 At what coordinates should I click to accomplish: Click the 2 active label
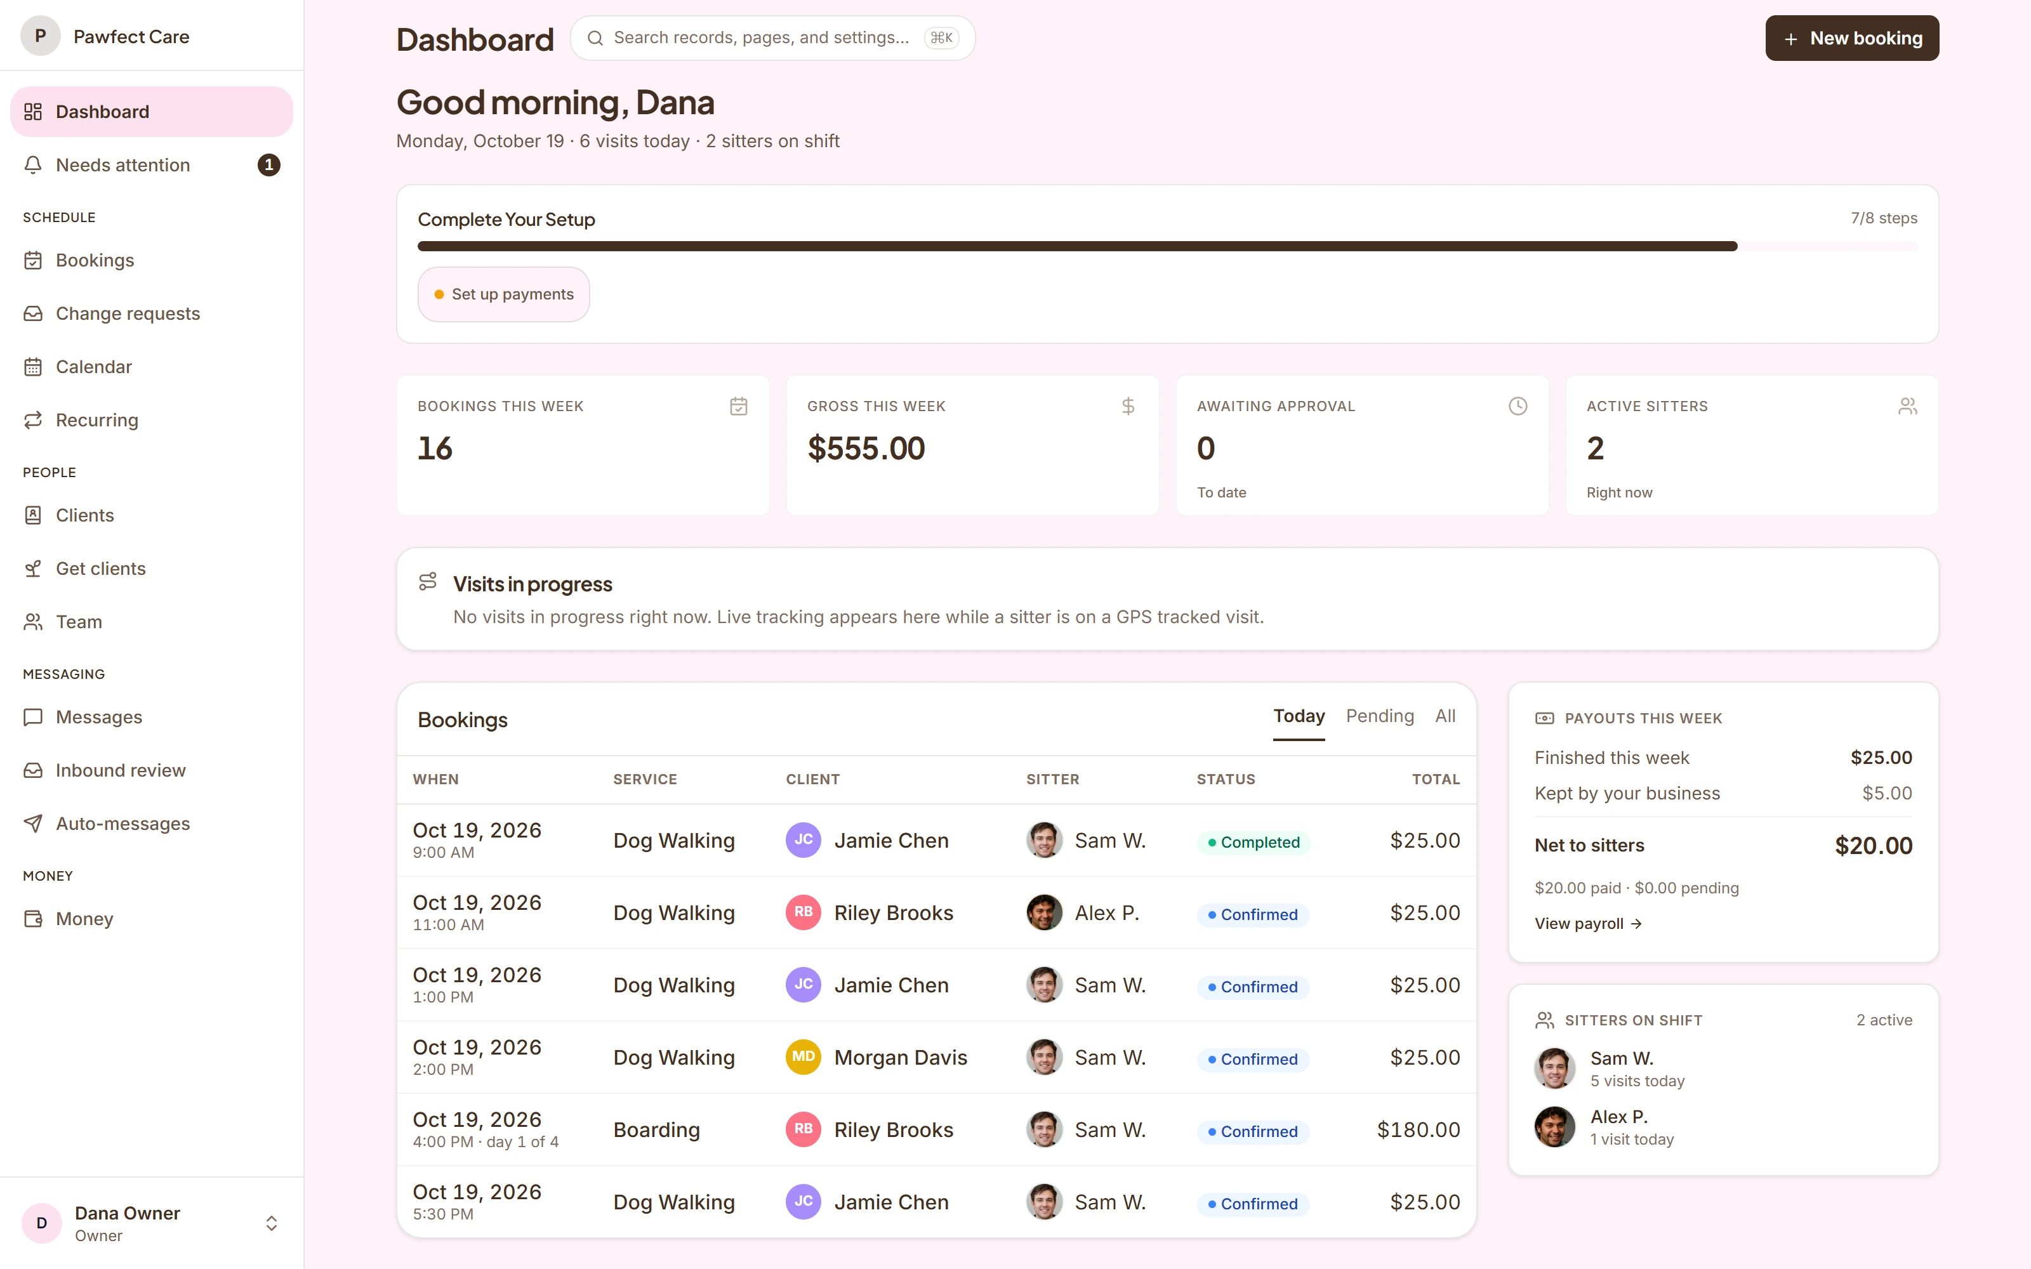pyautogui.click(x=1884, y=1020)
